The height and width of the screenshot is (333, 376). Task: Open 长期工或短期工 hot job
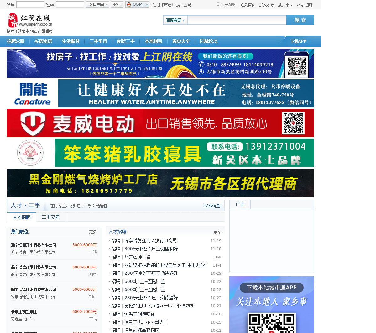pyautogui.click(x=24, y=312)
